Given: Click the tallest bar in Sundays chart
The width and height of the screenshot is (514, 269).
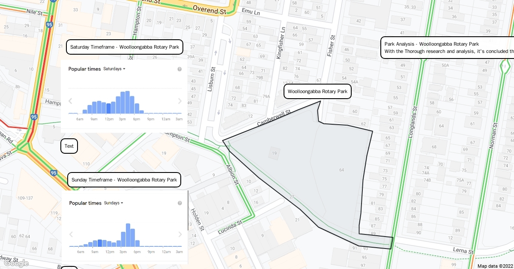Looking at the screenshot, I should 128,235.
